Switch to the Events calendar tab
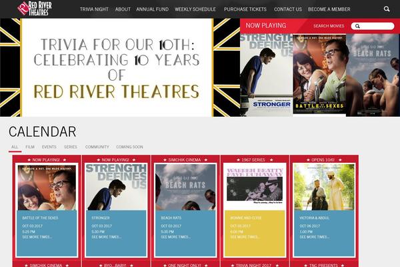This screenshot has width=400, height=267. click(49, 147)
